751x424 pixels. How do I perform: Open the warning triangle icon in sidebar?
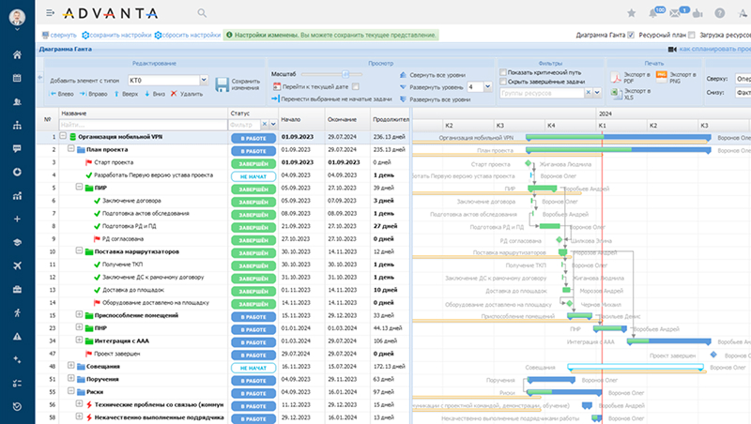[18, 336]
